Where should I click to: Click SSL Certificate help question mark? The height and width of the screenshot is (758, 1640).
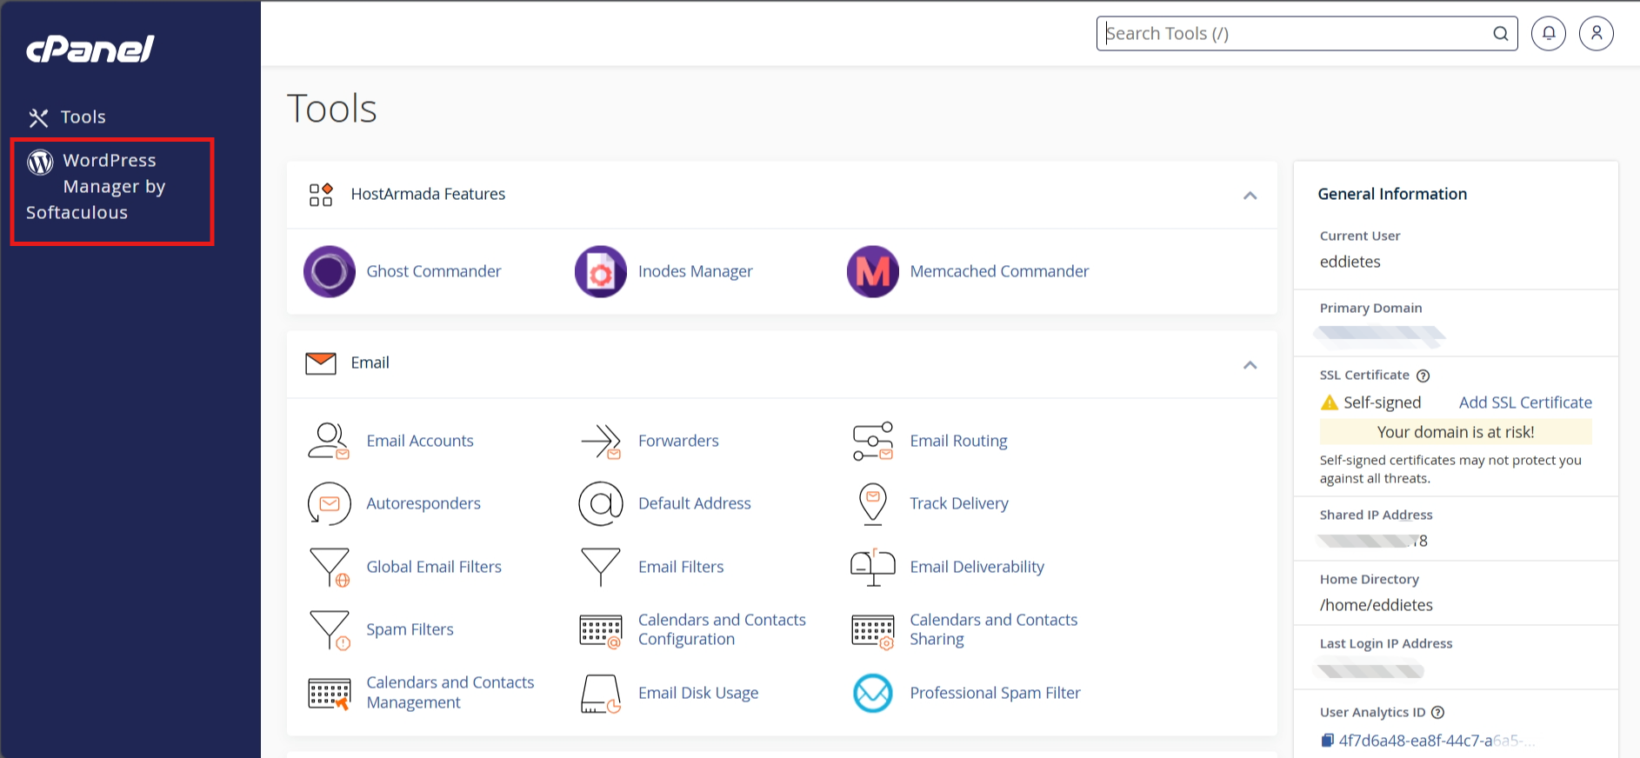(x=1423, y=376)
